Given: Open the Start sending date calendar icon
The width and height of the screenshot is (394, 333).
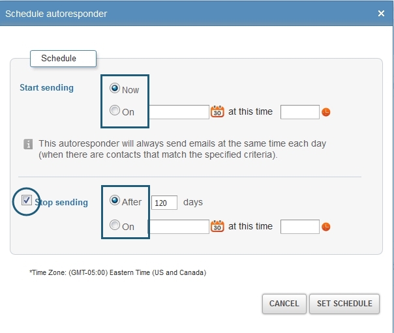Looking at the screenshot, I should coord(218,112).
